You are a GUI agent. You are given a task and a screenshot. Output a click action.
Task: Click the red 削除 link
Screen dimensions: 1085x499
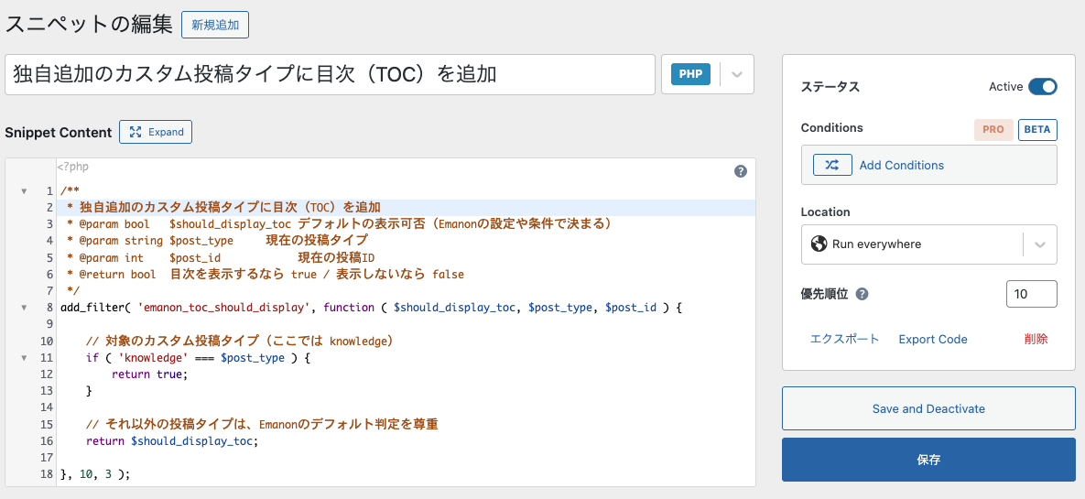pos(1036,339)
